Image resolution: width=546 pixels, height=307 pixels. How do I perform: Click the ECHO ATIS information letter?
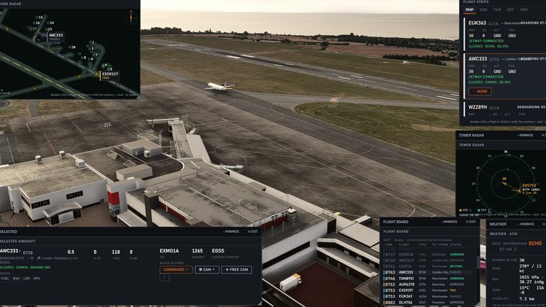535,243
